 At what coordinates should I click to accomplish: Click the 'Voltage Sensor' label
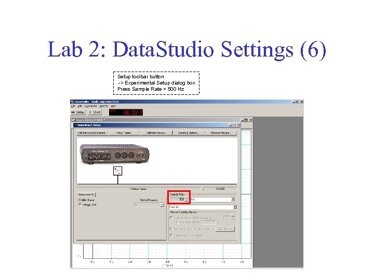[138, 189]
